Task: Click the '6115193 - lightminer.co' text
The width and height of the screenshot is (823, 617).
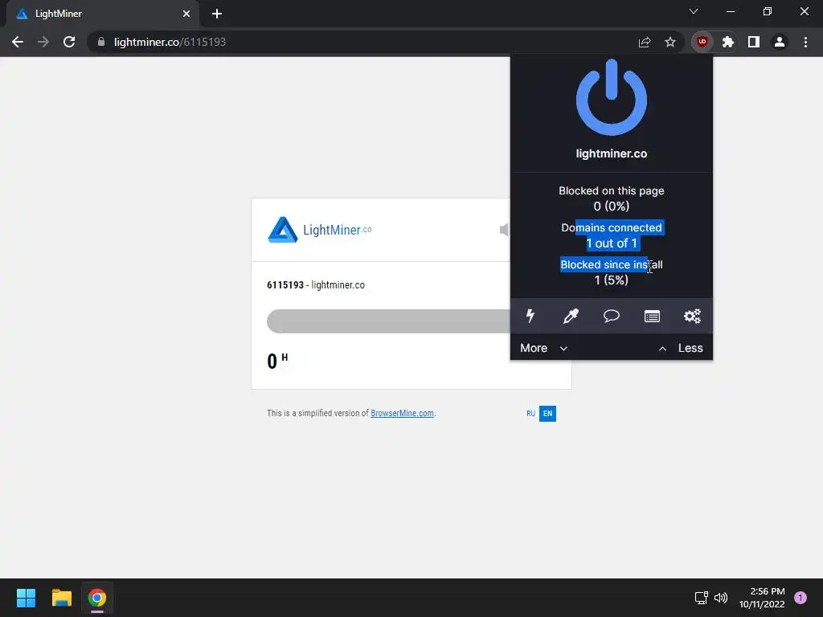Action: pyautogui.click(x=316, y=285)
